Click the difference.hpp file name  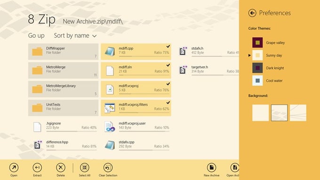[x=57, y=142]
